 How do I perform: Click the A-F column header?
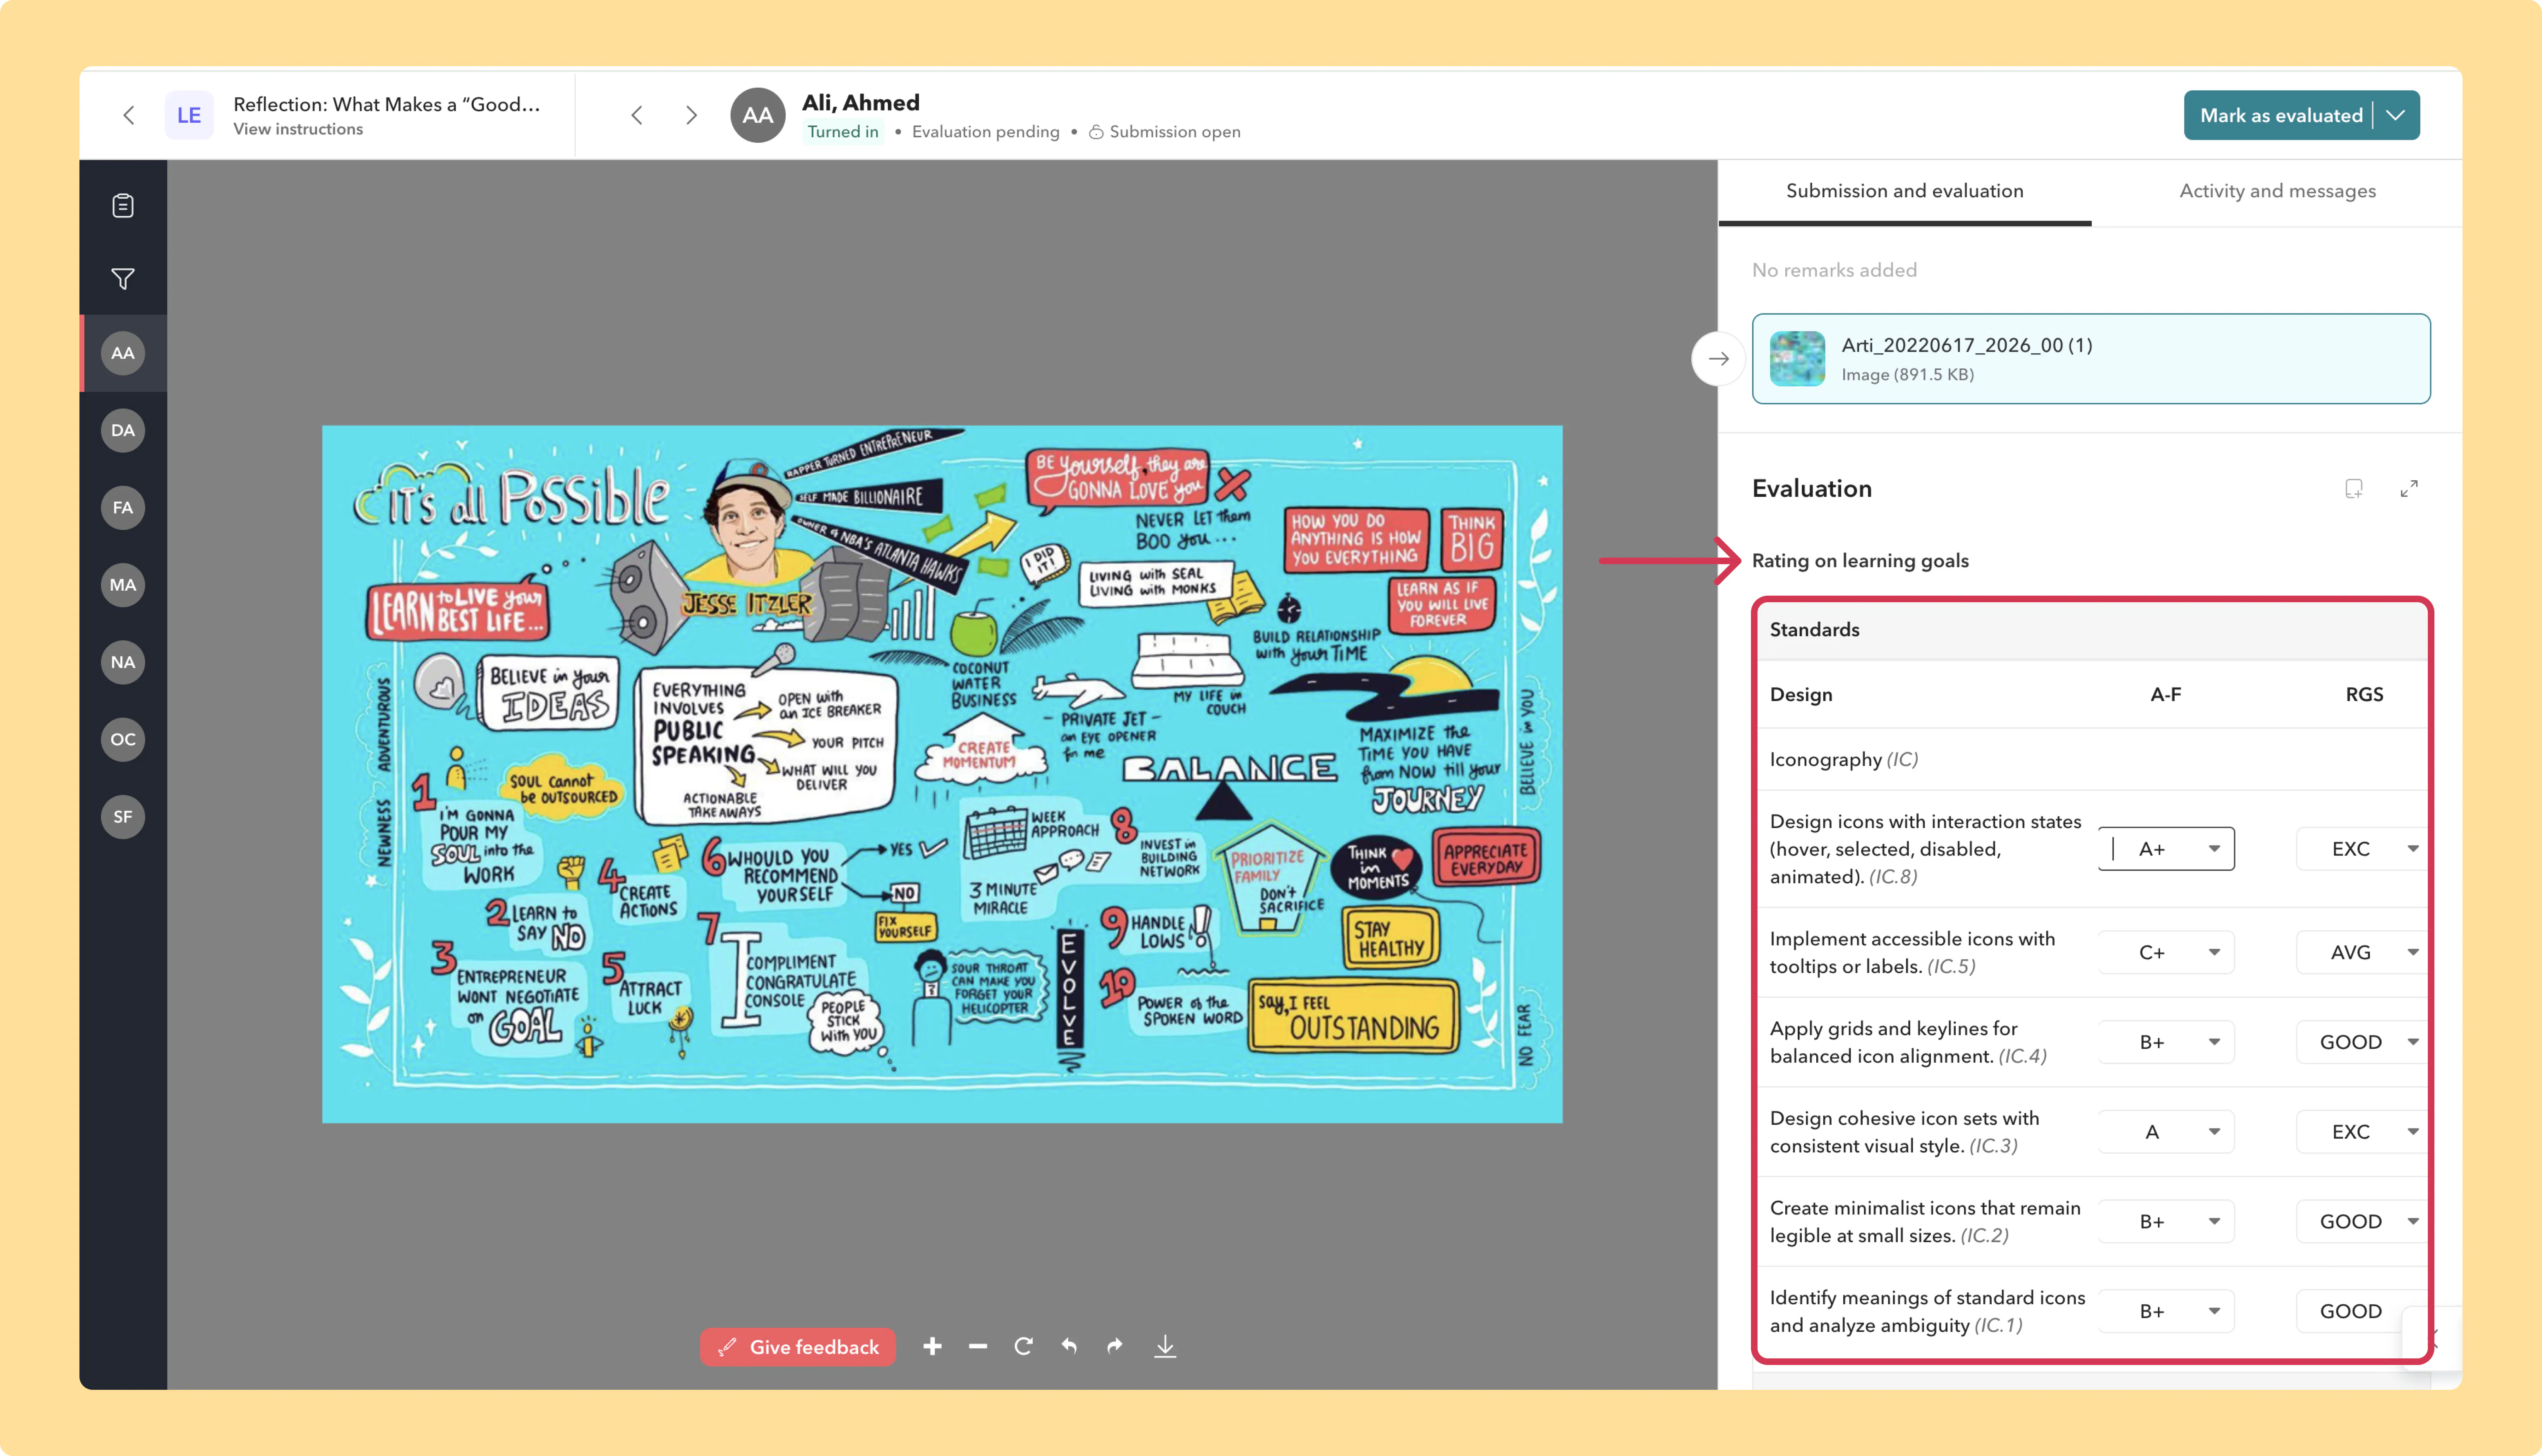pos(2166,694)
